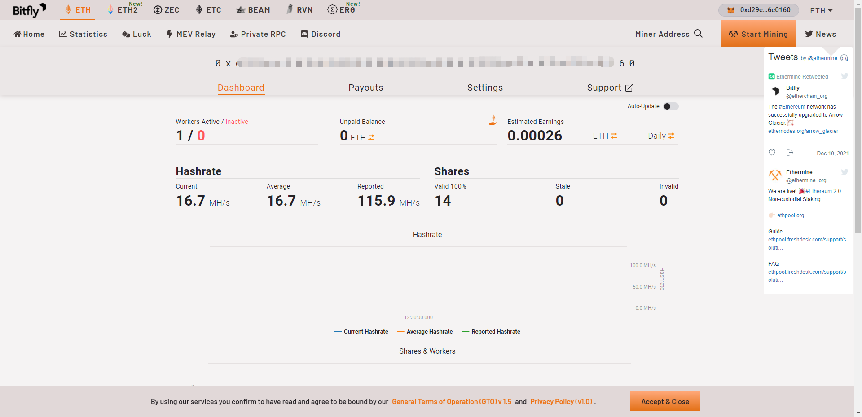862x417 pixels.
Task: Open the Discord link
Action: click(x=321, y=34)
